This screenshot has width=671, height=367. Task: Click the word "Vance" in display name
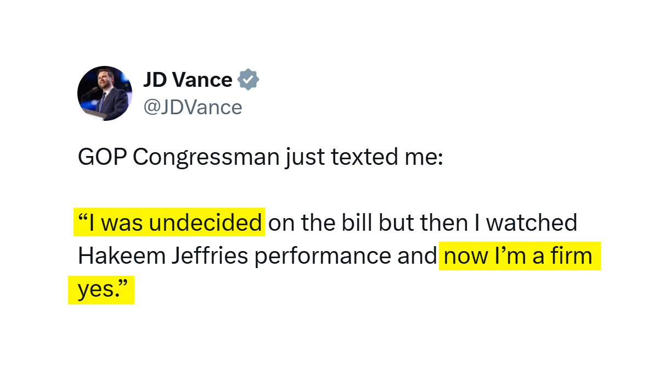[202, 80]
